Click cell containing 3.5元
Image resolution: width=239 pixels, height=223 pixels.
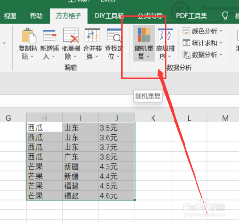coord(117,127)
